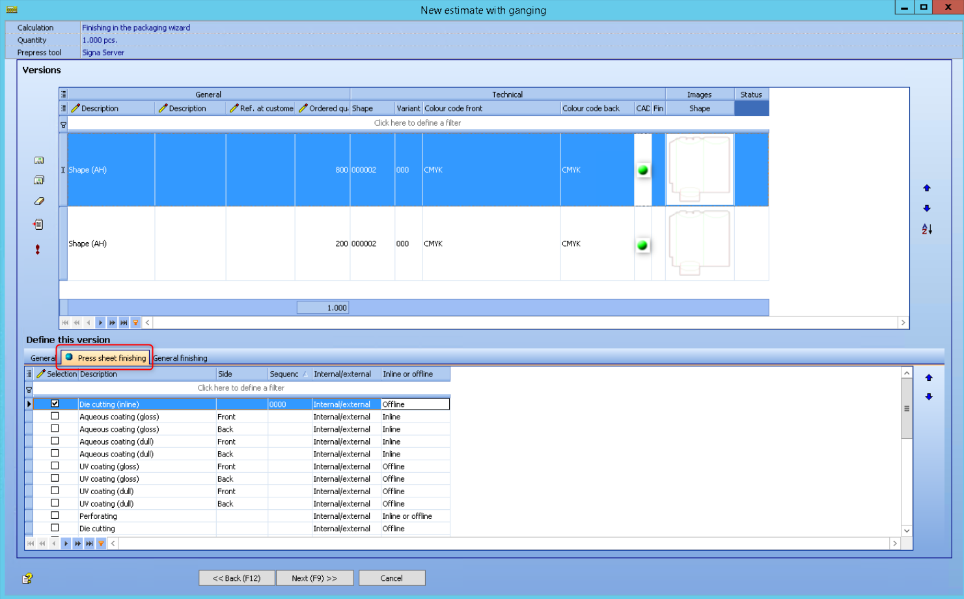Image resolution: width=964 pixels, height=599 pixels.
Task: Click the Cancel button
Action: pyautogui.click(x=392, y=578)
